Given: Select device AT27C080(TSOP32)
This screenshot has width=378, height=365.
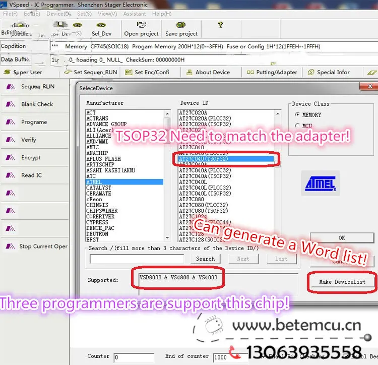Looking at the screenshot, I should (204, 211).
